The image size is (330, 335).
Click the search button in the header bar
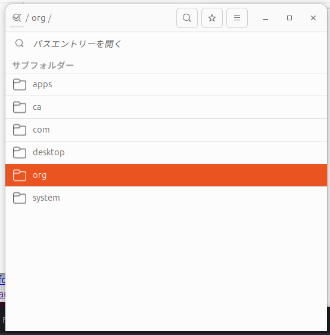pos(187,18)
